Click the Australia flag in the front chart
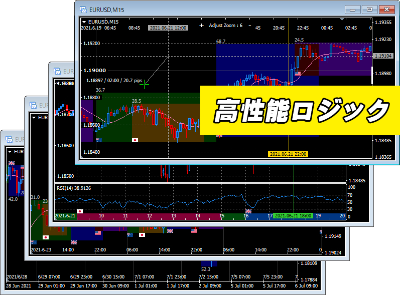Screen dimensions: 400x295 [x=99, y=140]
